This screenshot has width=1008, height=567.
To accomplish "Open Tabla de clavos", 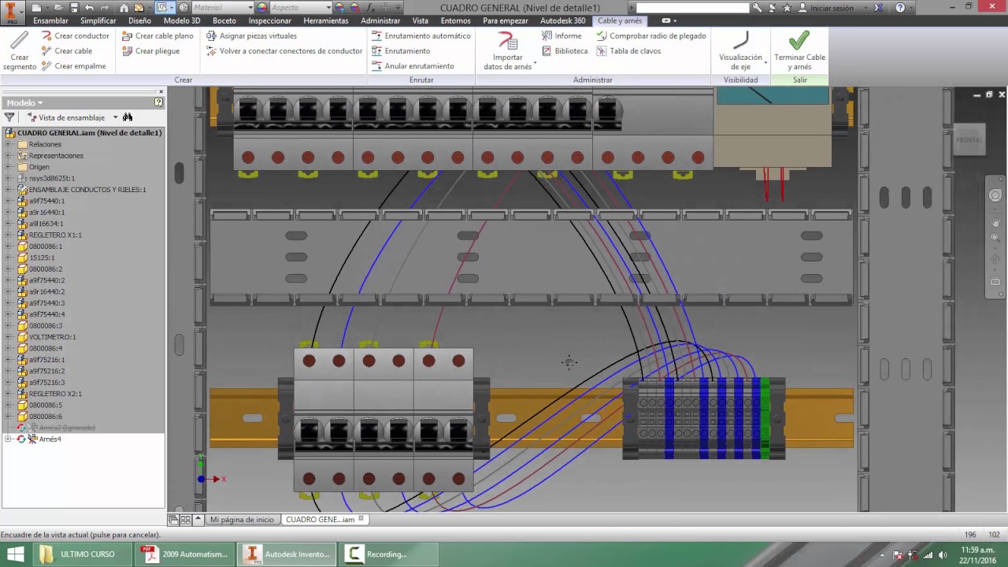I will click(628, 51).
